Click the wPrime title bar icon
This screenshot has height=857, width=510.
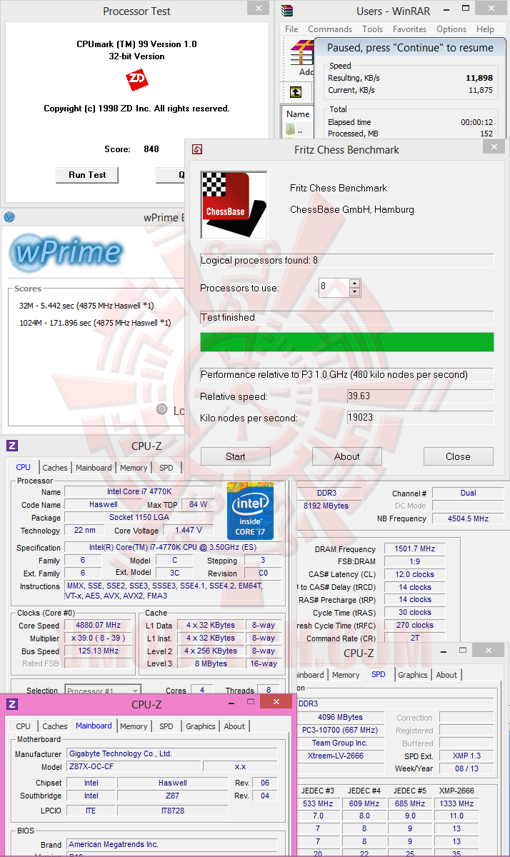point(9,217)
